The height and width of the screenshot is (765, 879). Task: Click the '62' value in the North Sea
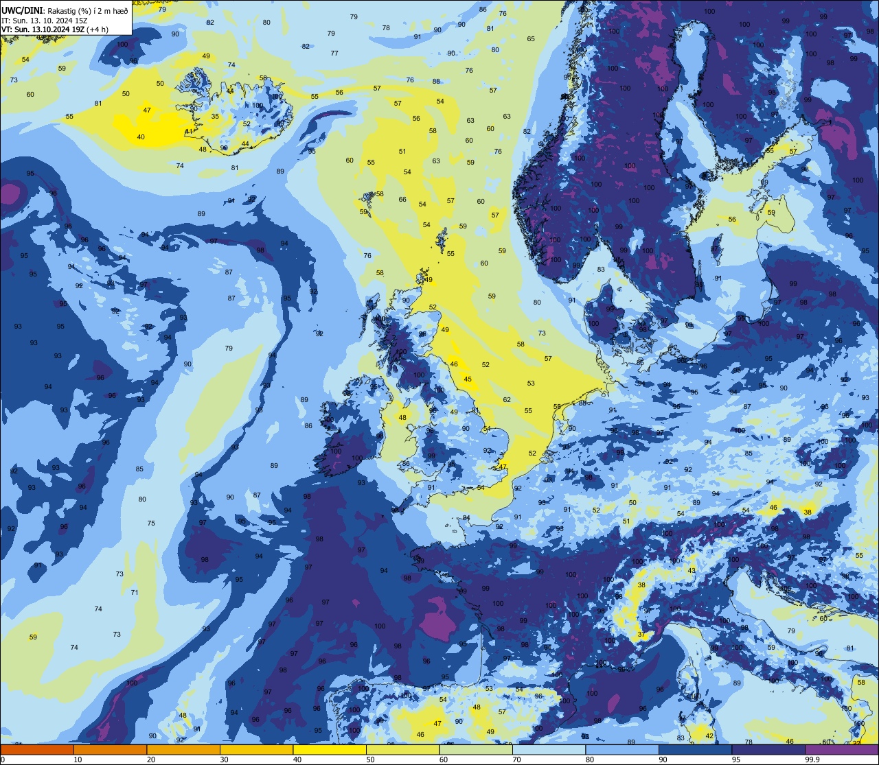(507, 400)
